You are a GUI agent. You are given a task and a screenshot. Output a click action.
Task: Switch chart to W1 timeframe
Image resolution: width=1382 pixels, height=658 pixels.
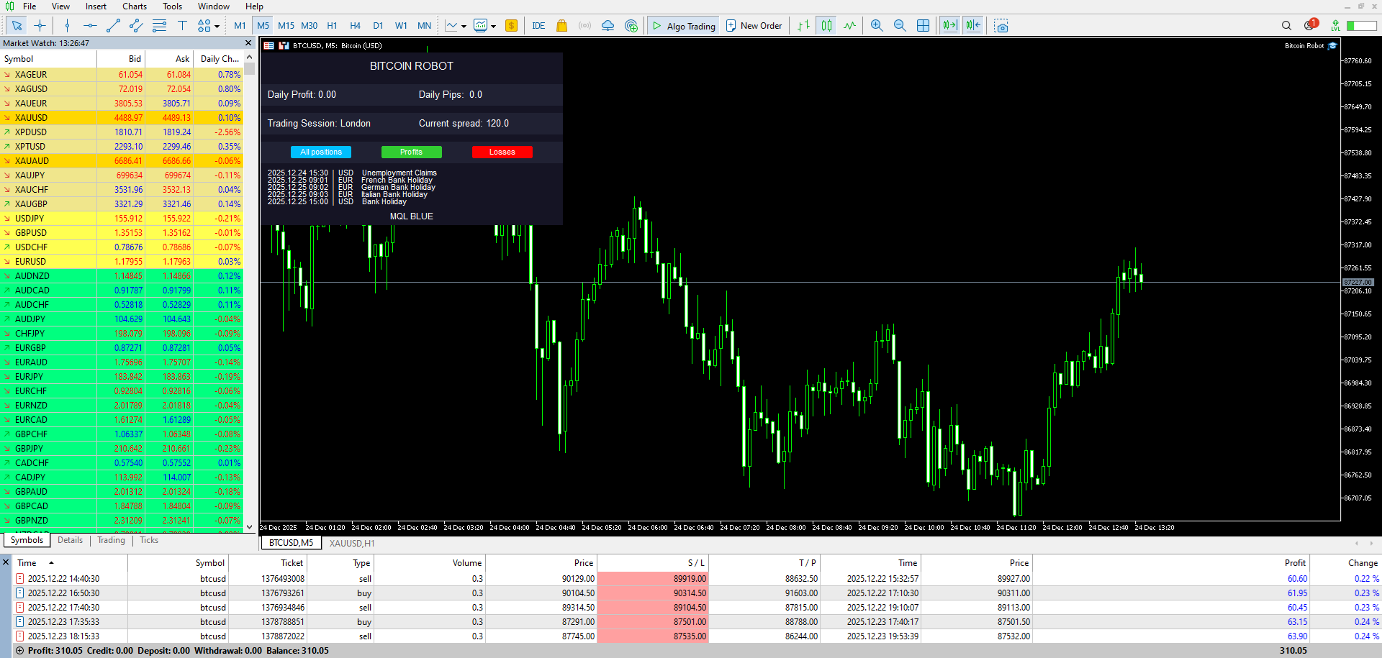(401, 26)
